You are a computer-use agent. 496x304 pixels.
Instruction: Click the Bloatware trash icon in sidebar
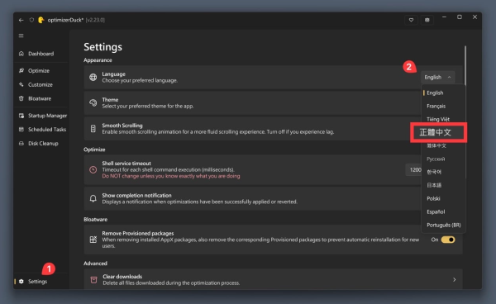click(21, 98)
